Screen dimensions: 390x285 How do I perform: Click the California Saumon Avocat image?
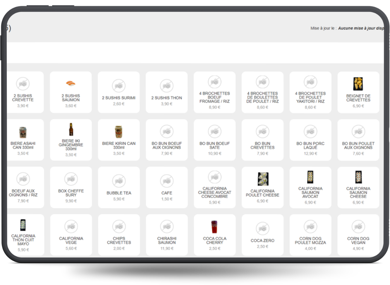[310, 177]
